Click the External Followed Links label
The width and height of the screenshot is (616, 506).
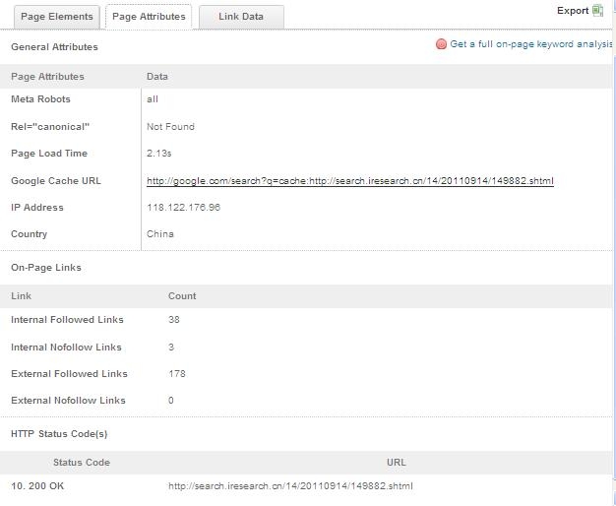point(69,374)
